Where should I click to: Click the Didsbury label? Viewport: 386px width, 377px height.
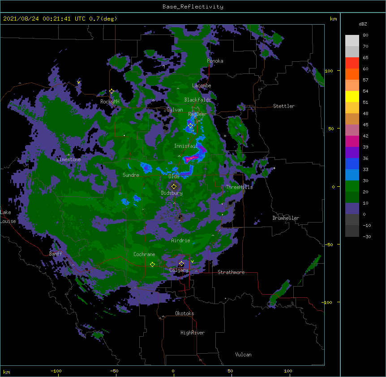pyautogui.click(x=172, y=193)
